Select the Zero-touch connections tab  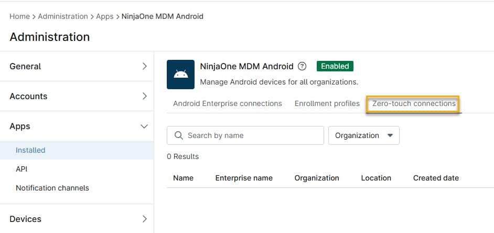[x=414, y=103]
